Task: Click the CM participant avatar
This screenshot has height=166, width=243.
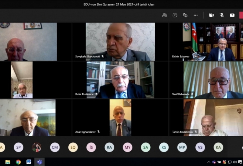Action: (x=55, y=147)
